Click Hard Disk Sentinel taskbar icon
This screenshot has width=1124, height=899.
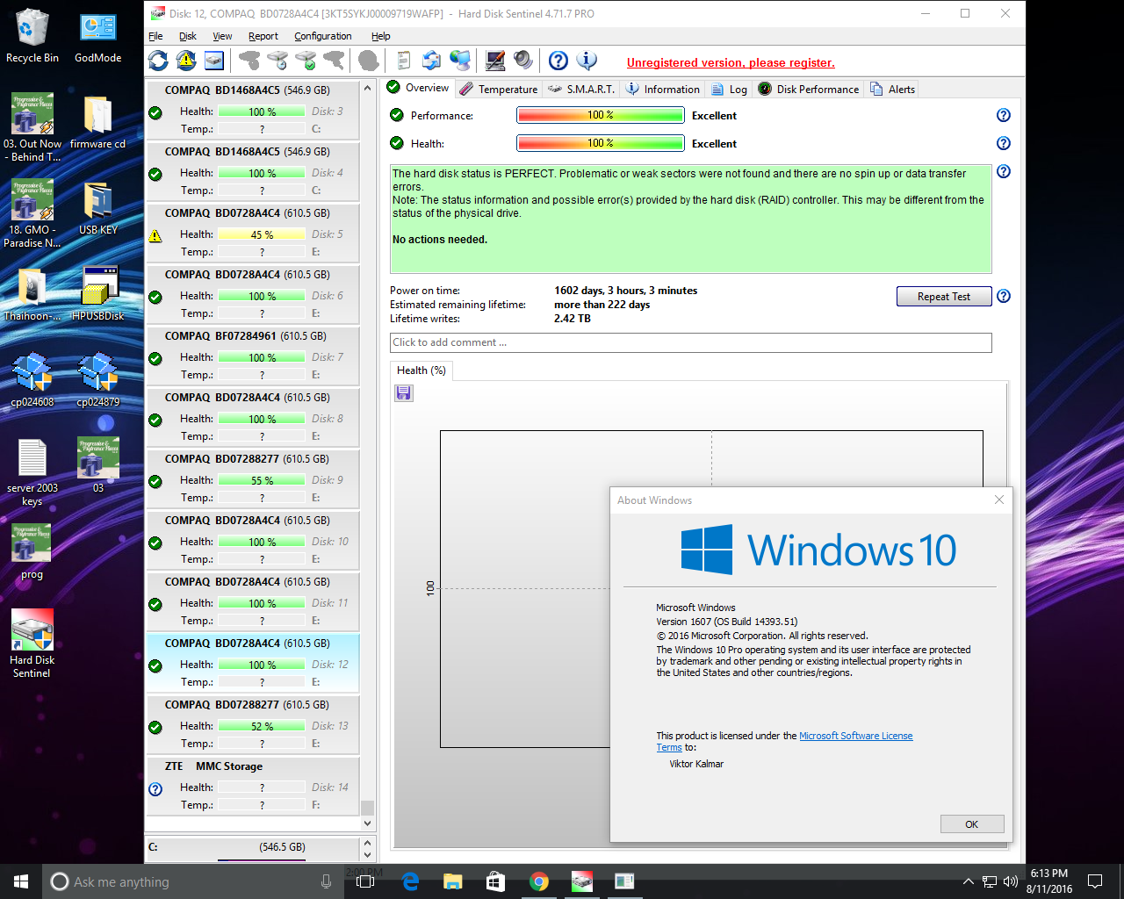582,881
